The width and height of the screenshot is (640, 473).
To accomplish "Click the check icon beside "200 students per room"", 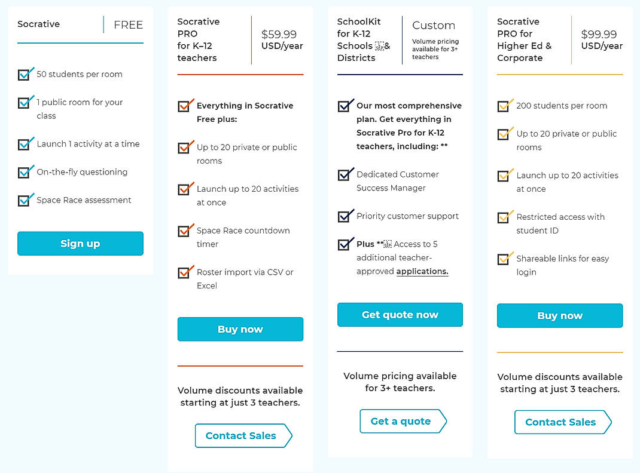I will tap(504, 105).
